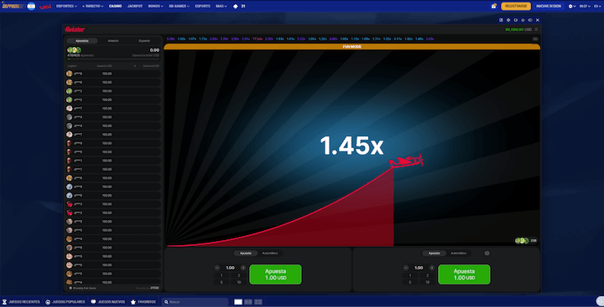
Task: Set left bet to quick amount 5
Action: (x=221, y=283)
